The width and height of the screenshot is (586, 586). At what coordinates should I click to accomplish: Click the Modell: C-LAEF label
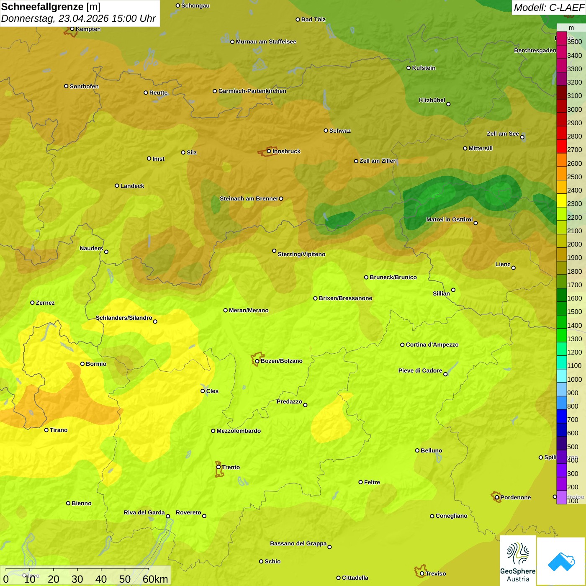(x=549, y=8)
